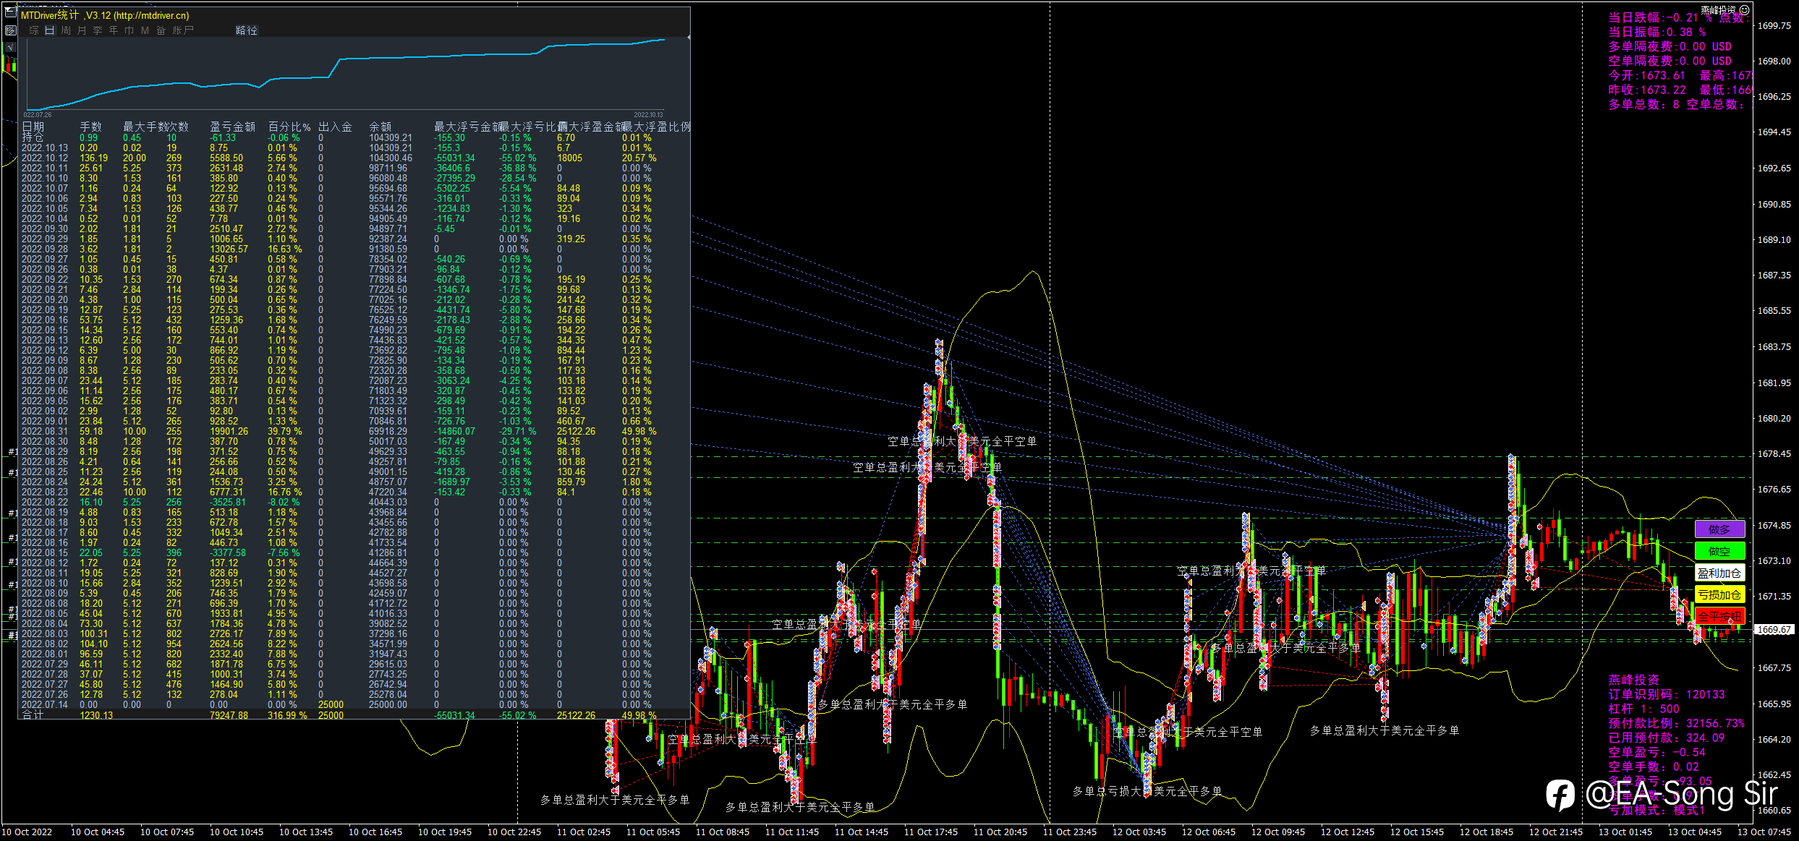Viewport: 1799px width, 841px height.
Task: Select the 日 daily statistics tab
Action: pyautogui.click(x=50, y=30)
